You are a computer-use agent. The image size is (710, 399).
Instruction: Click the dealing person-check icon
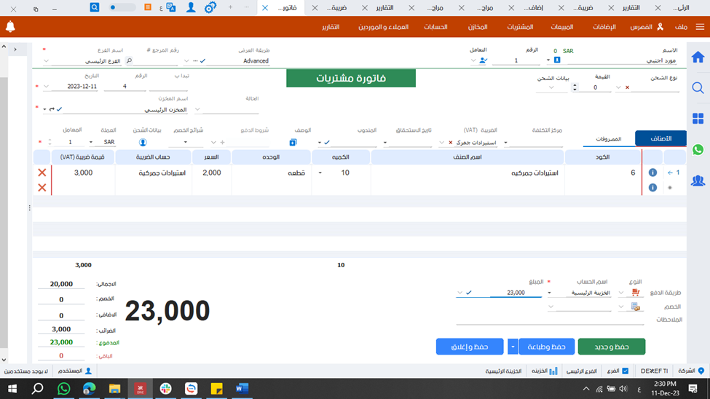[x=483, y=60]
